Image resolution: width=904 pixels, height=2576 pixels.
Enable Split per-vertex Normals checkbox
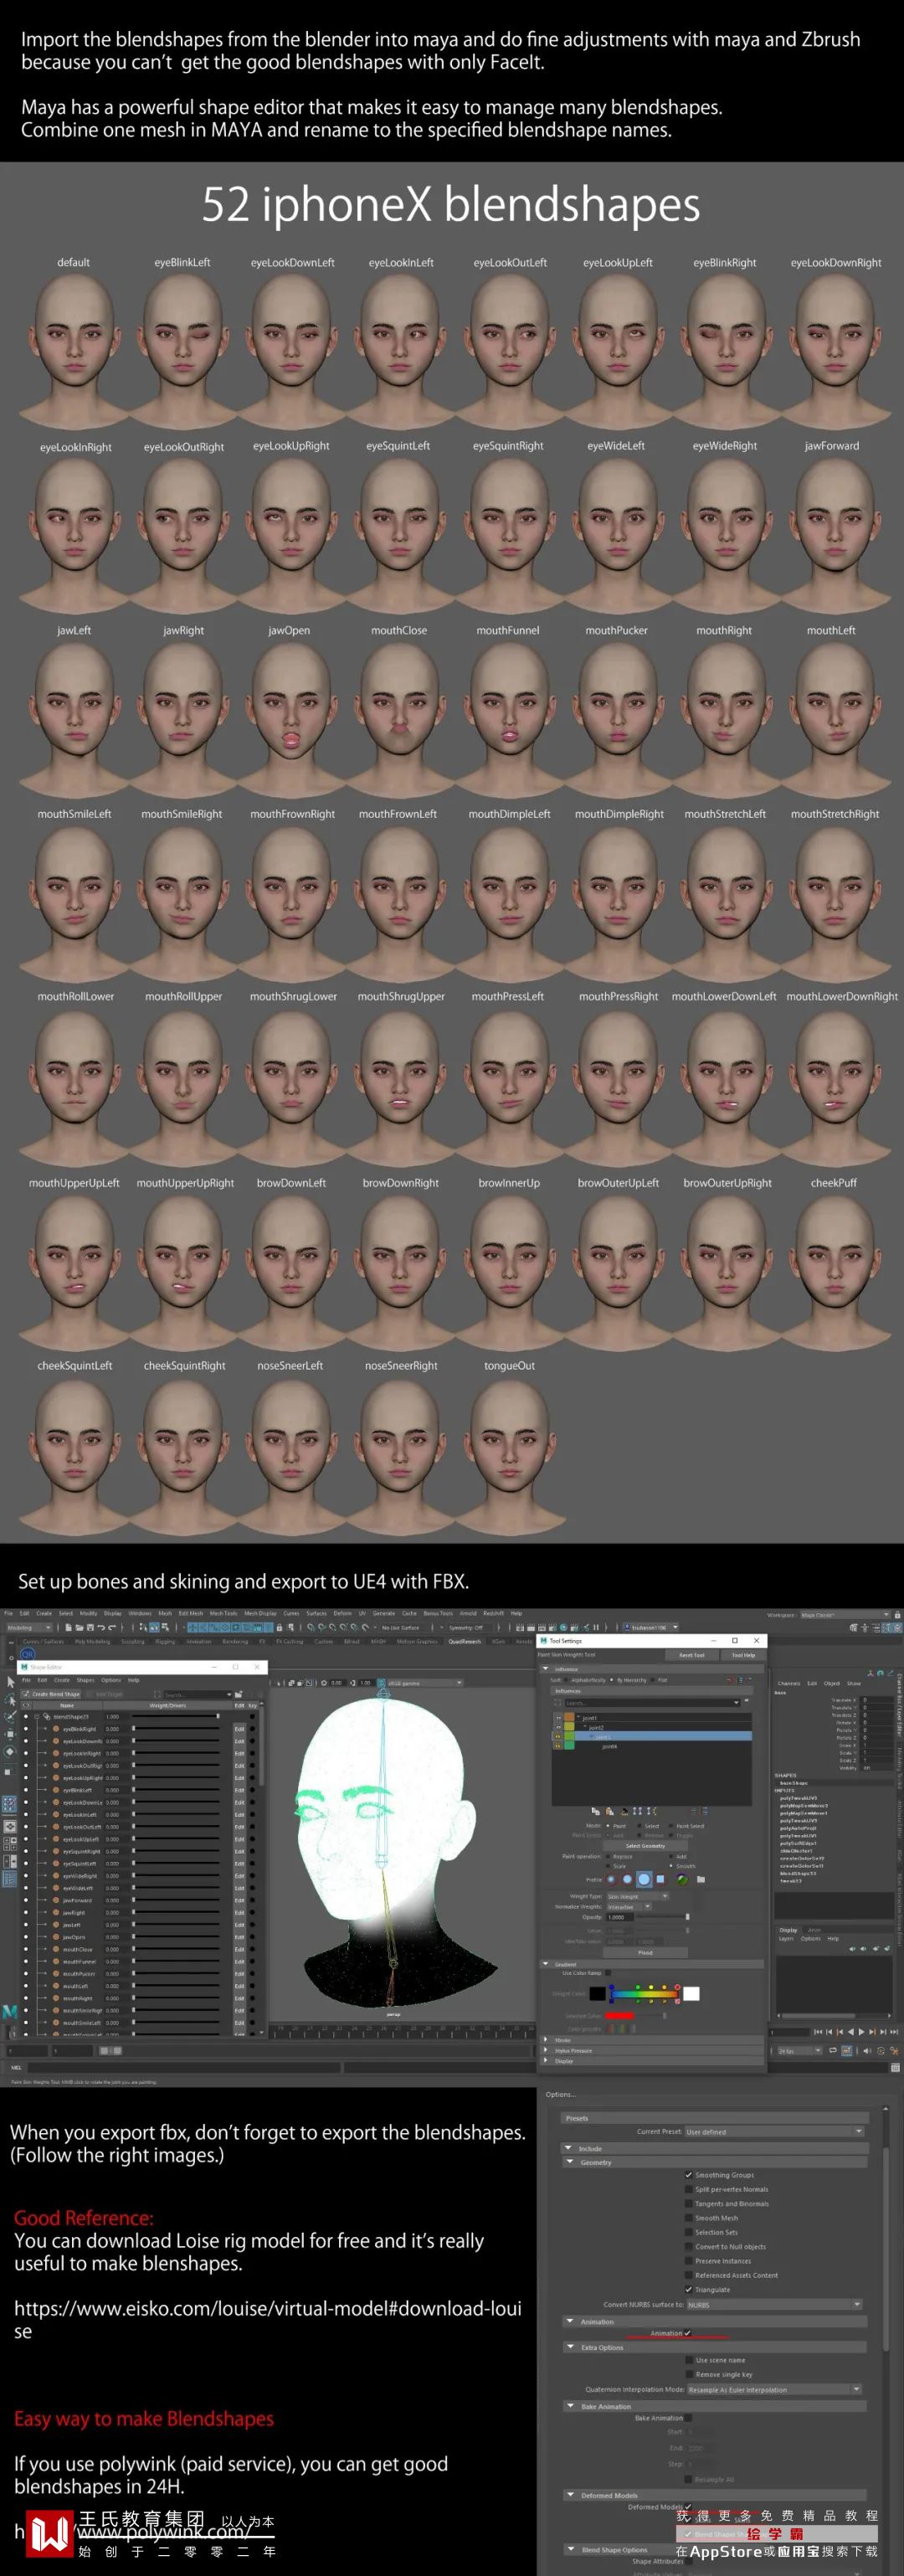[689, 2189]
